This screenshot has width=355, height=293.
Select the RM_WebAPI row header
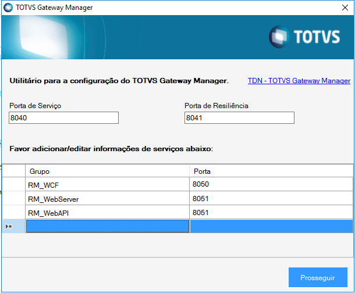coord(13,212)
